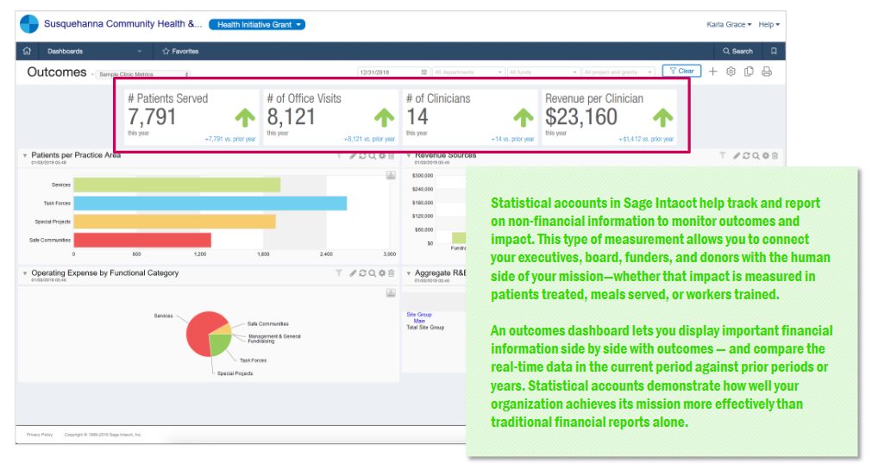Click filter icon on Revenue Sources panel
Image resolution: width=872 pixels, height=476 pixels.
[723, 156]
